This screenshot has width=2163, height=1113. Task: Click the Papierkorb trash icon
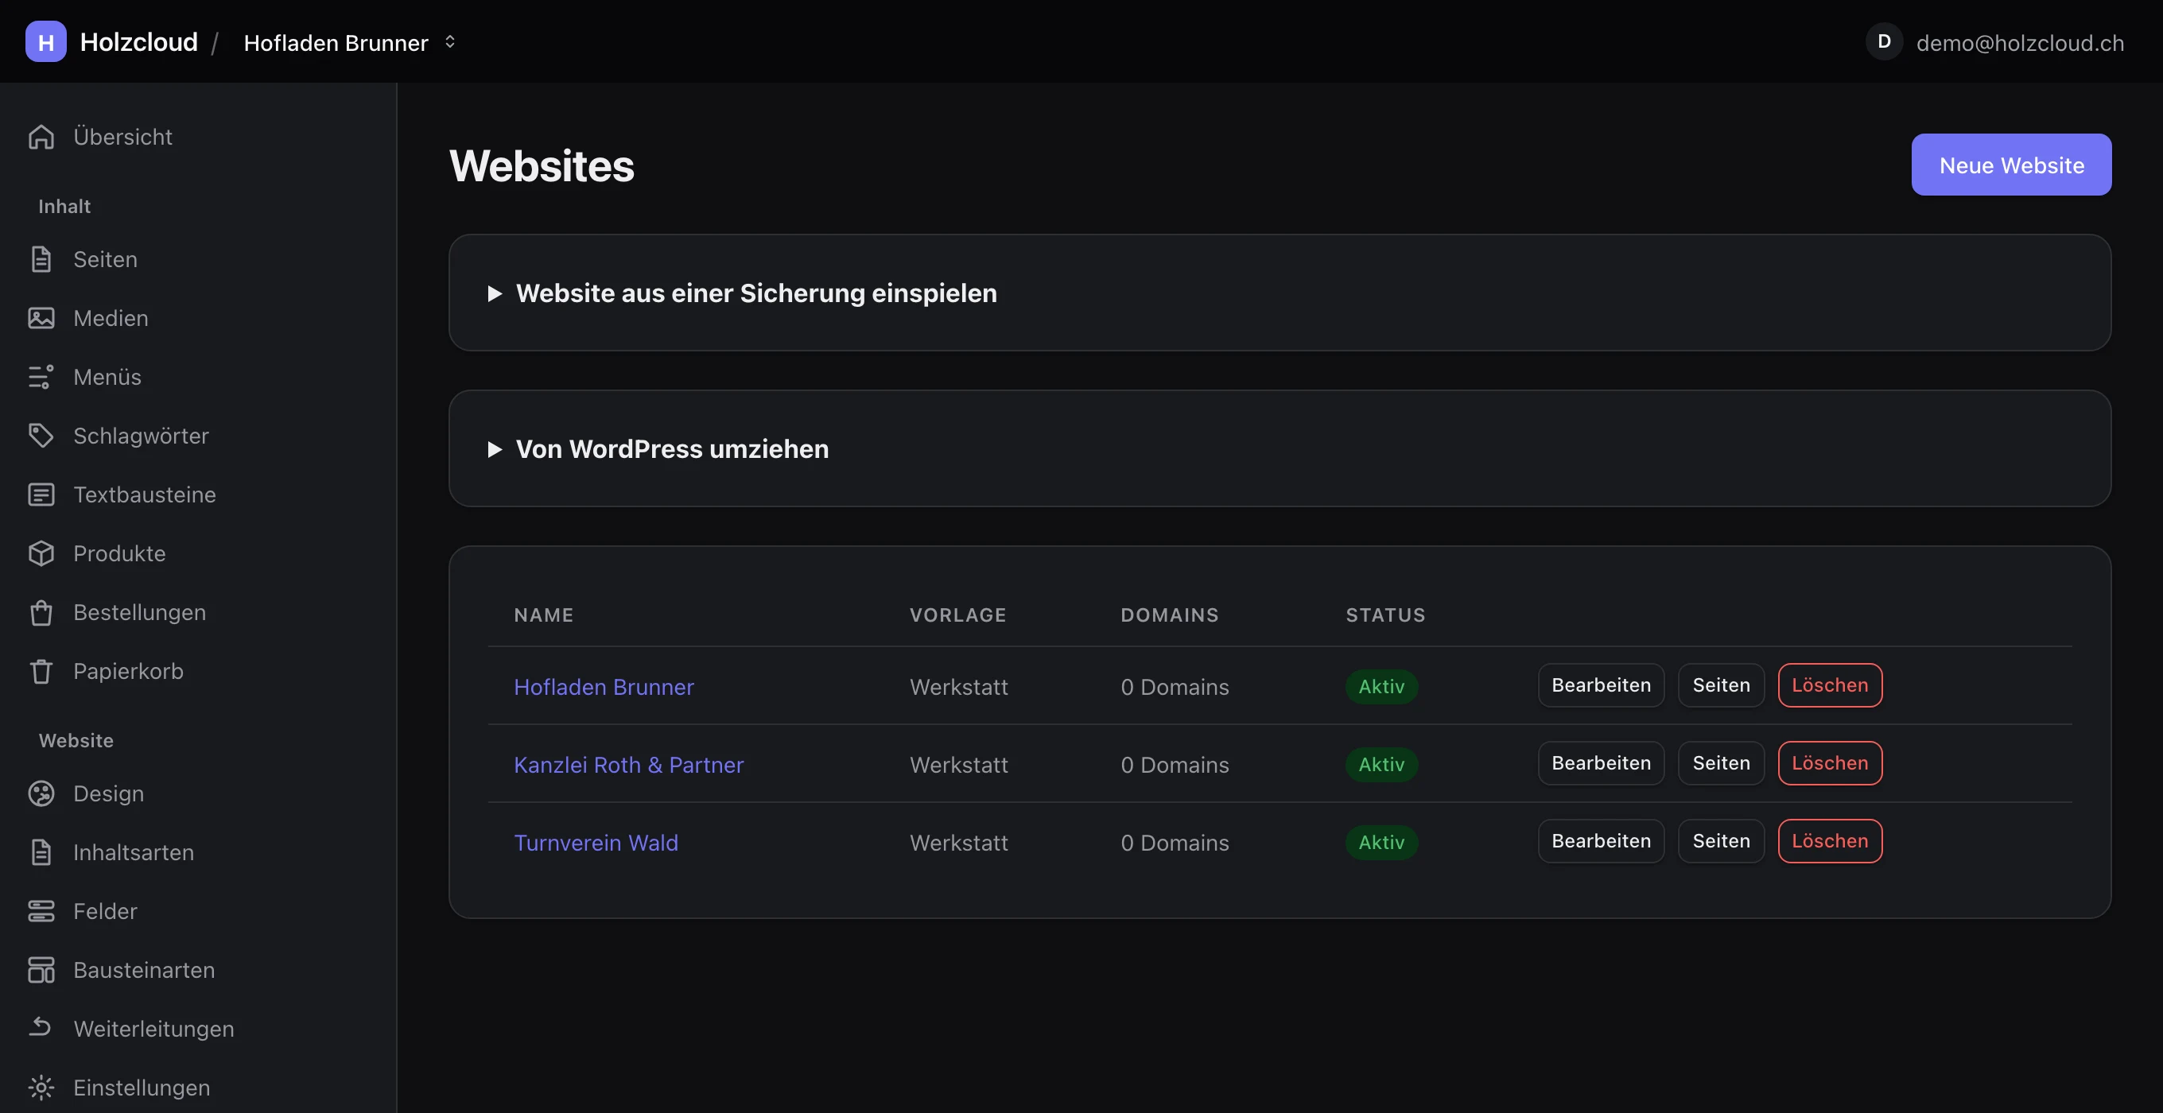click(41, 672)
